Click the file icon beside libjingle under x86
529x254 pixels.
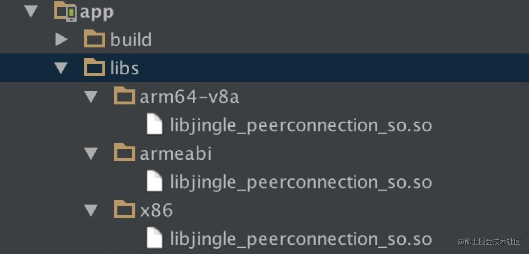tap(156, 238)
